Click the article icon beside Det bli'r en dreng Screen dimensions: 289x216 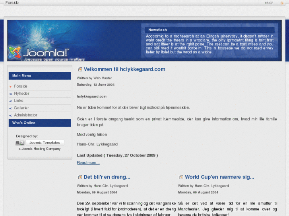point(80,177)
